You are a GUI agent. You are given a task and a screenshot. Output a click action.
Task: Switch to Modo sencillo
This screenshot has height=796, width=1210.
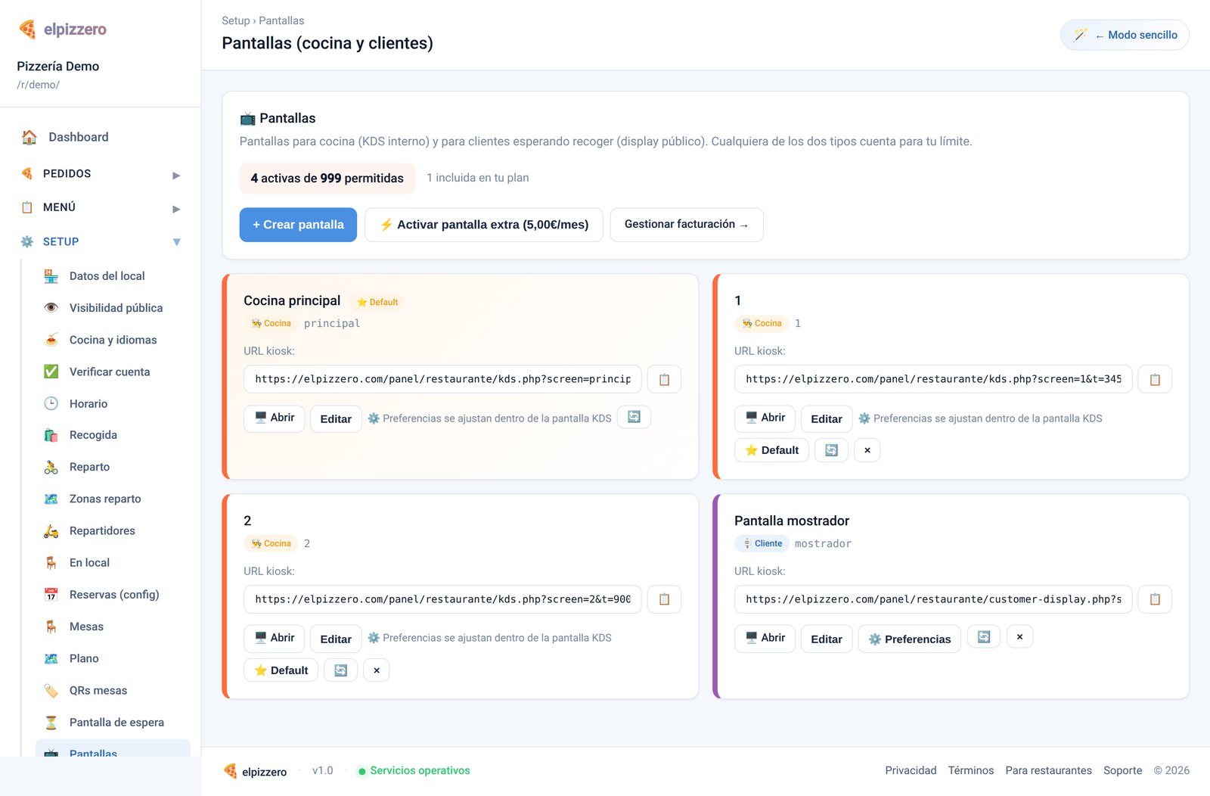coord(1125,35)
